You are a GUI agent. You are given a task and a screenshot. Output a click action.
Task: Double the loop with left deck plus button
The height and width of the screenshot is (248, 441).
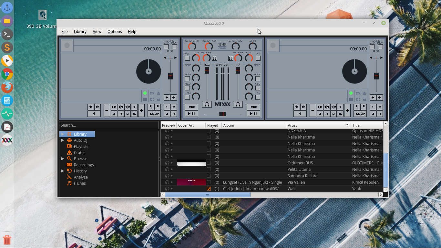(141, 110)
